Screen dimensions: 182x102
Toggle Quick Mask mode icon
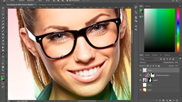pyautogui.click(x=3, y=84)
